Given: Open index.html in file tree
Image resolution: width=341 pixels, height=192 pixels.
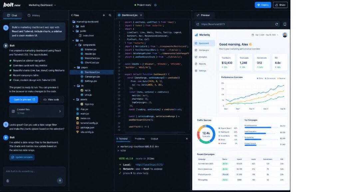Looking at the screenshot, I should click(x=86, y=35).
